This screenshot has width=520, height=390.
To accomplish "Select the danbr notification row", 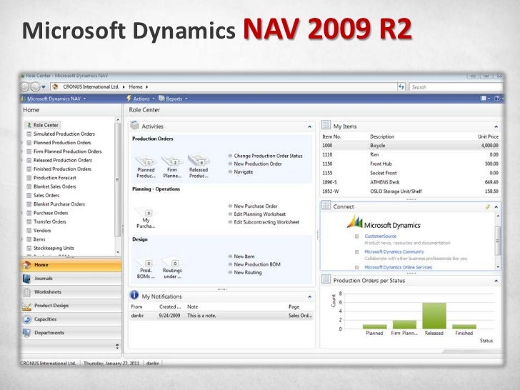I will pyautogui.click(x=221, y=316).
